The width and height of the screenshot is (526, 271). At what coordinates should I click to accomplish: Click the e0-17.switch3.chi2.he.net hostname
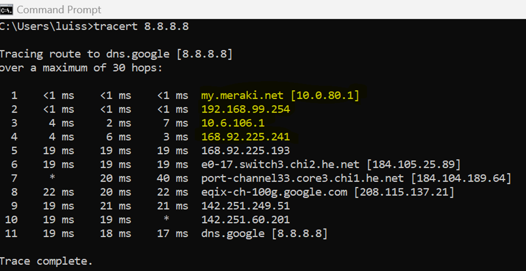click(x=280, y=164)
